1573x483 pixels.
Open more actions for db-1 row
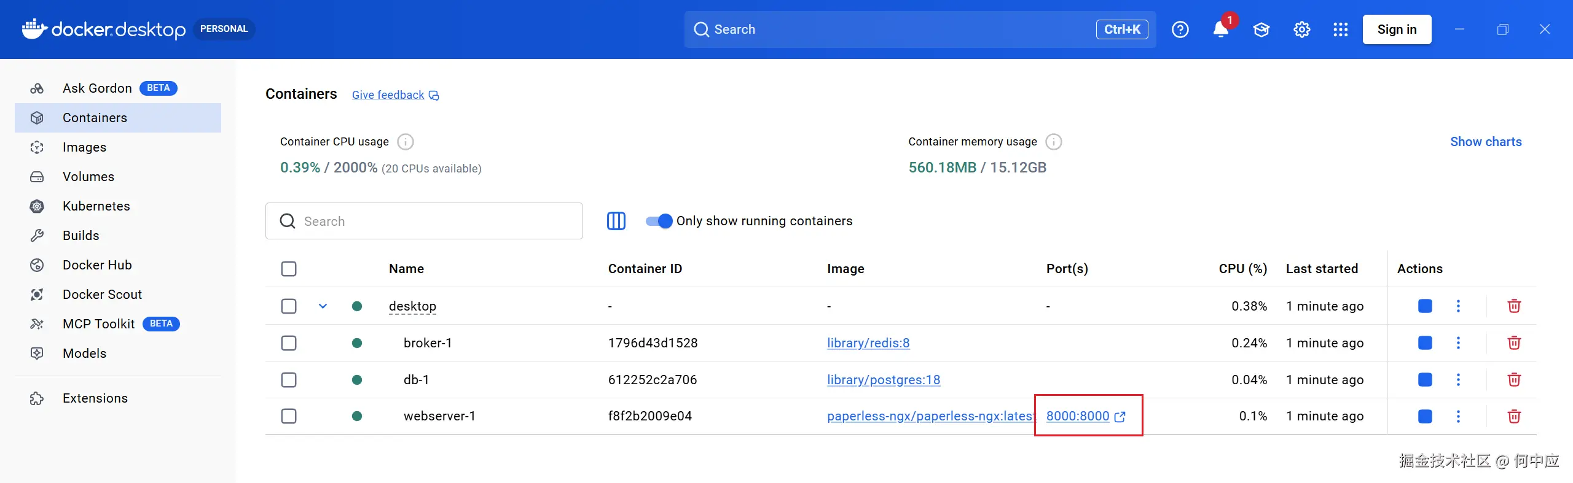1458,379
